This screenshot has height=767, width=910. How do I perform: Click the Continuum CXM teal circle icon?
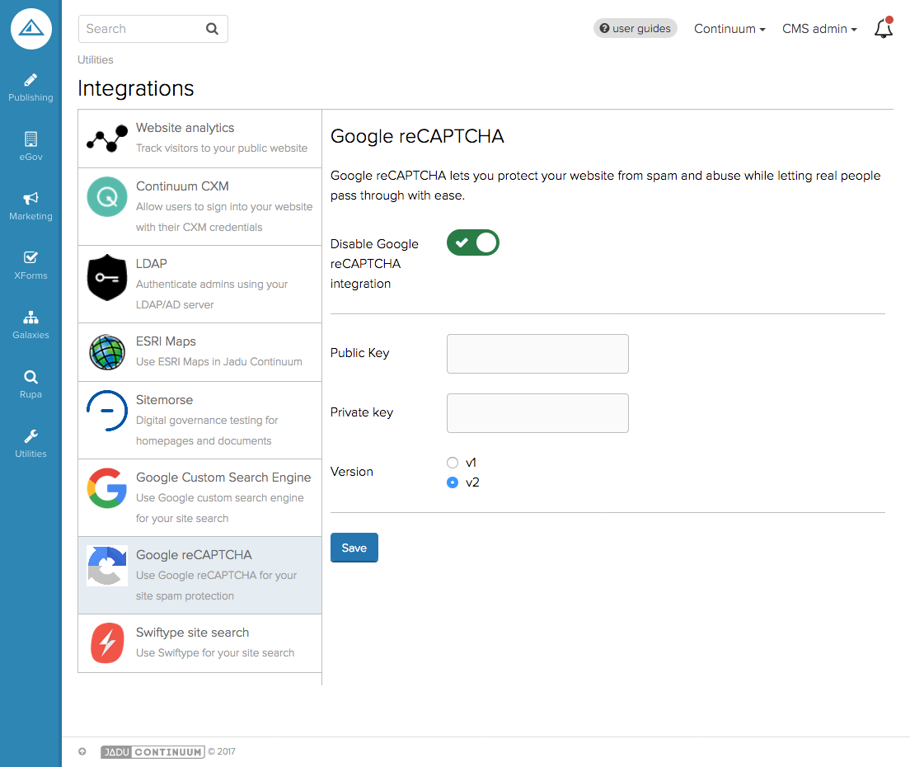click(x=107, y=197)
